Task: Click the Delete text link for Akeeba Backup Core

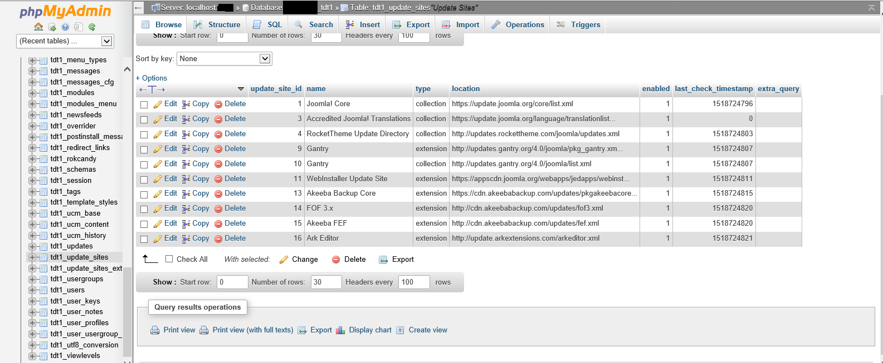Action: tap(235, 193)
